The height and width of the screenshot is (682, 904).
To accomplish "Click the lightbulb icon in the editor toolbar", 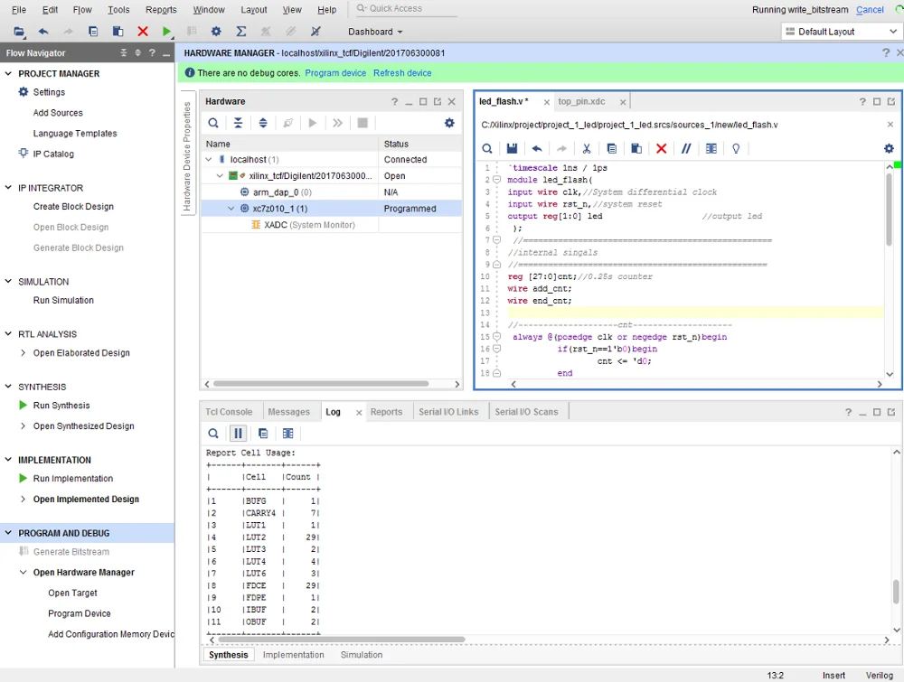I will 736,149.
